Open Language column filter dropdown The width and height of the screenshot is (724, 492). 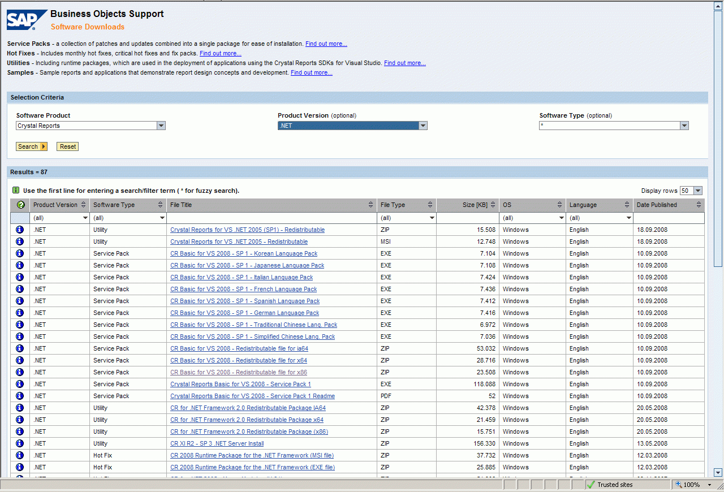point(628,218)
